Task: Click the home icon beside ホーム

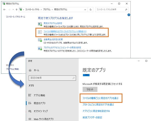Action: (30, 70)
